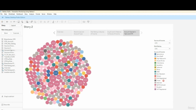Select Cr_Dr_bal_acco... sheet in list

10,55
